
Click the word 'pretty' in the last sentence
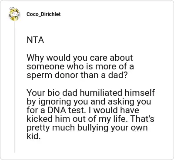pyautogui.click(x=38, y=128)
